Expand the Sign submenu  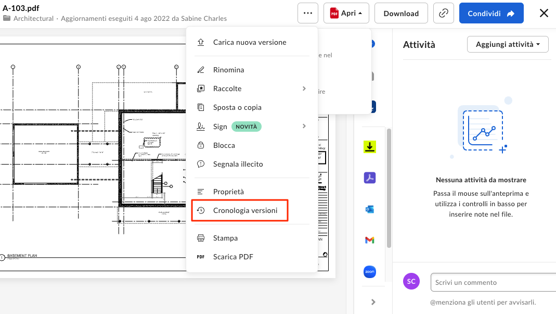pyautogui.click(x=220, y=126)
